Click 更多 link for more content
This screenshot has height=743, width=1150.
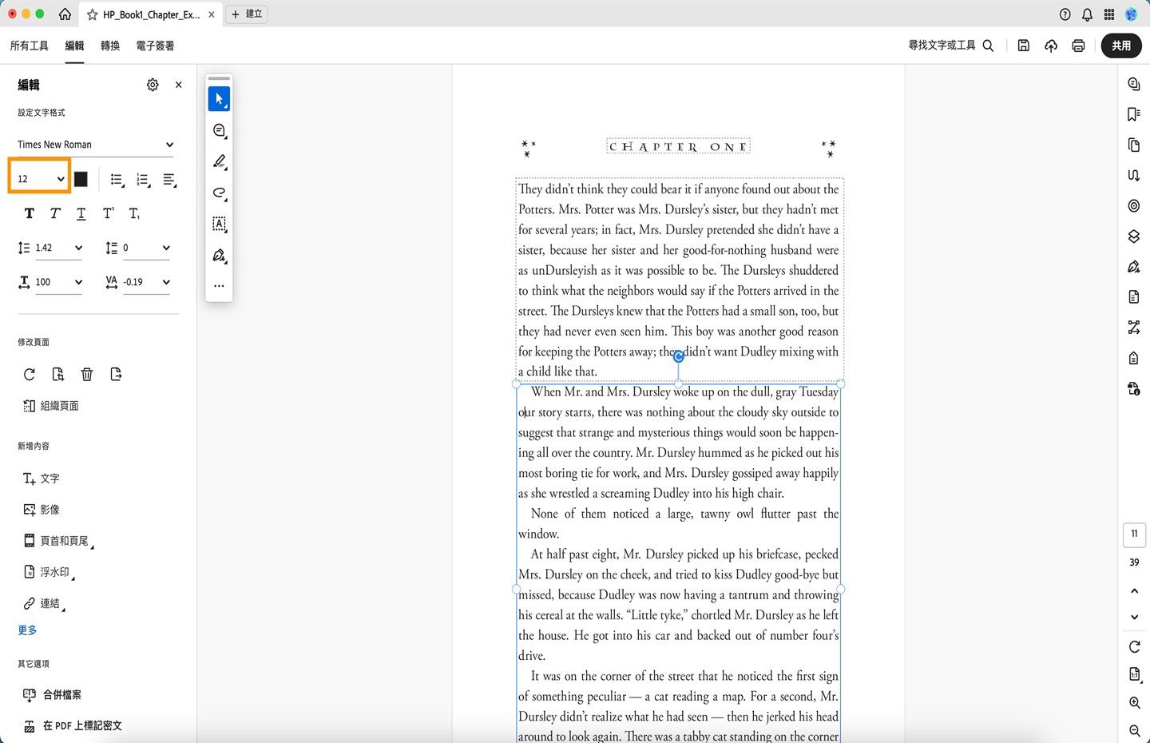[x=27, y=630]
